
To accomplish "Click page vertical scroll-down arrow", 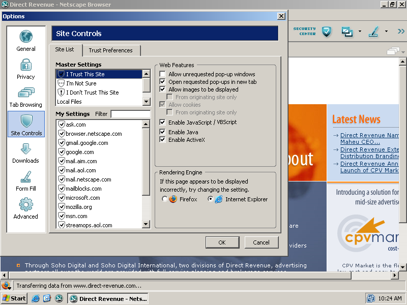I will click(x=403, y=267).
